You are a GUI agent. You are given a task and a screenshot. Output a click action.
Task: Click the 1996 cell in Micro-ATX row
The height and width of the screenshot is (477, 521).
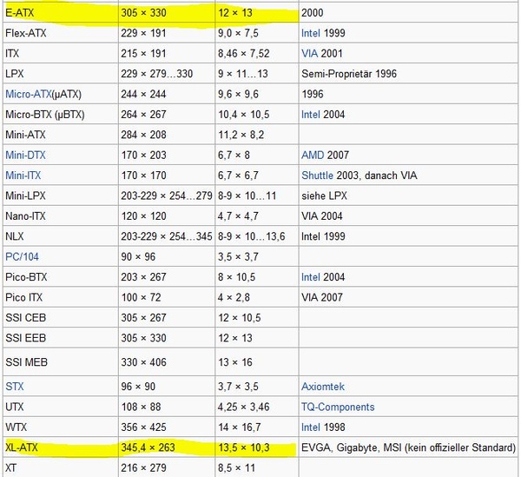(x=408, y=94)
